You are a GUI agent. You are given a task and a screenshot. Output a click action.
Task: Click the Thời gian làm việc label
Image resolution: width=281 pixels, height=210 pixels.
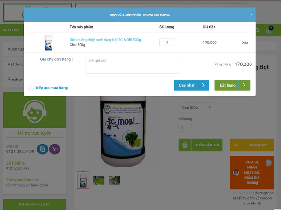(x=23, y=180)
